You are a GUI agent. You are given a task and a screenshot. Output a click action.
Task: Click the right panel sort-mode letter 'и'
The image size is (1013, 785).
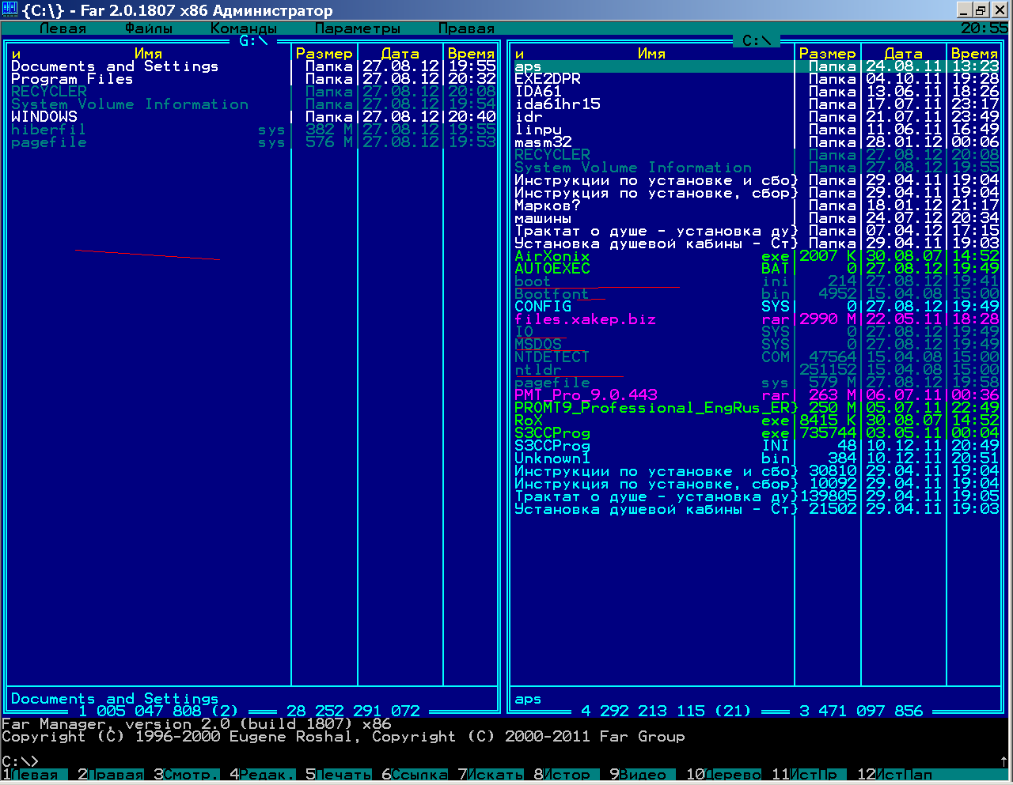point(519,54)
